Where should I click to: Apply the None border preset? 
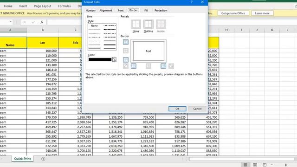(x=136, y=24)
